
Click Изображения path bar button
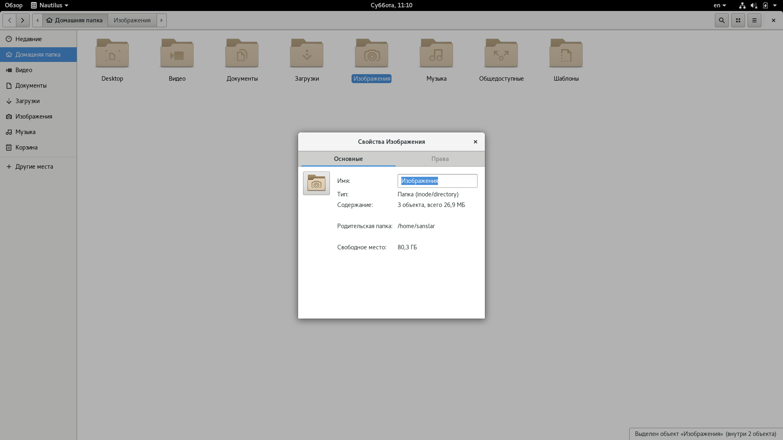pyautogui.click(x=132, y=20)
